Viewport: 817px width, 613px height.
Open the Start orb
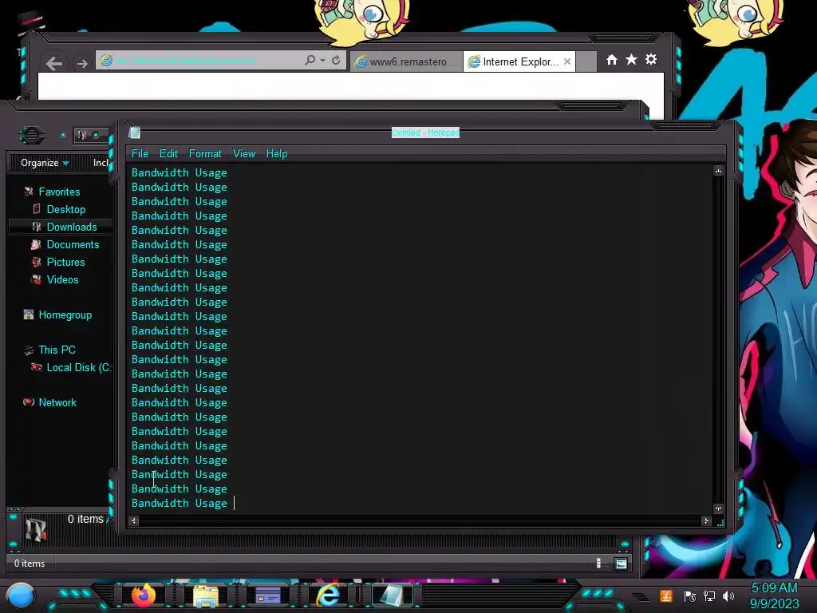click(21, 597)
